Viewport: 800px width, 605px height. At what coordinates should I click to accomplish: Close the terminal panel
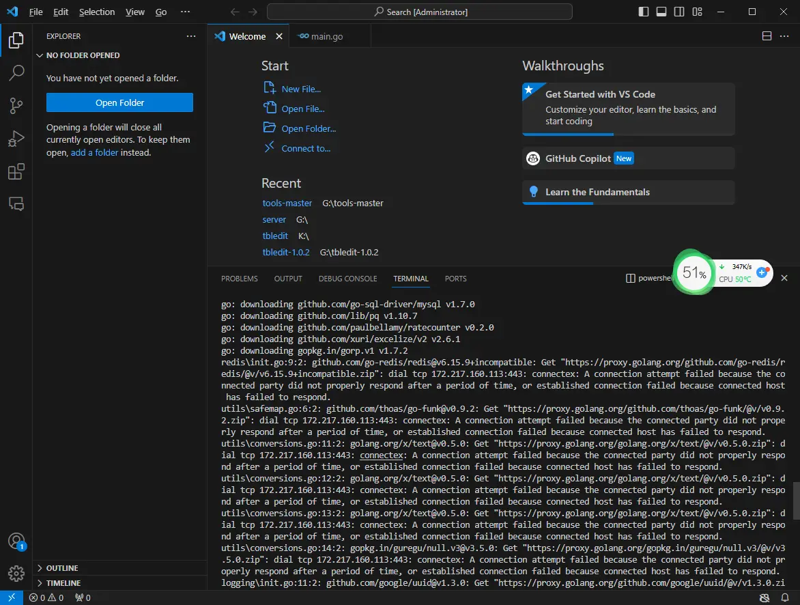tap(784, 278)
